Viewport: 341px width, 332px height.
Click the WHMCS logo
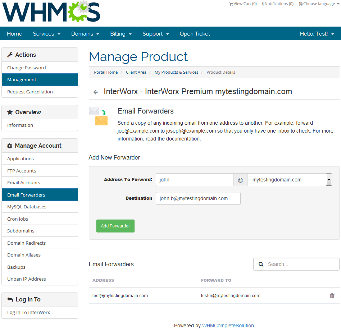point(51,11)
